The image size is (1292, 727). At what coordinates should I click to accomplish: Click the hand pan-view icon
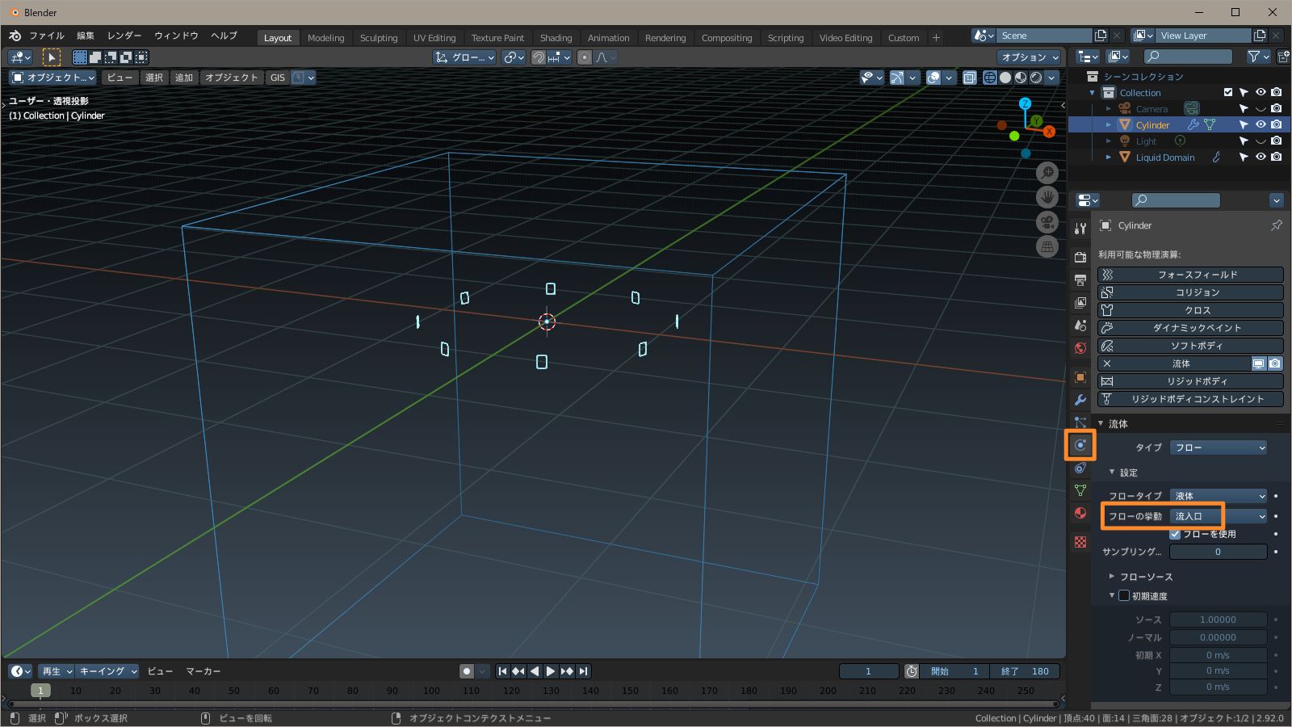click(x=1047, y=197)
